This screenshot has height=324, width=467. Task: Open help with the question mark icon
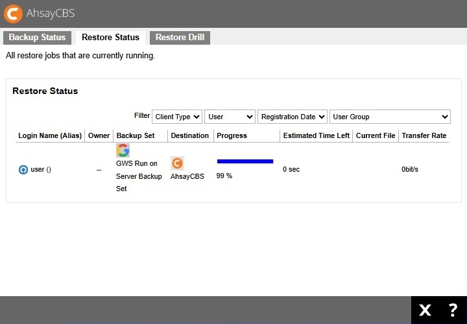453,310
